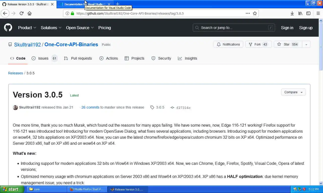Screen dimensions: 323x193
Task: Go to the Releases breadcrumb link
Action: [15, 73]
